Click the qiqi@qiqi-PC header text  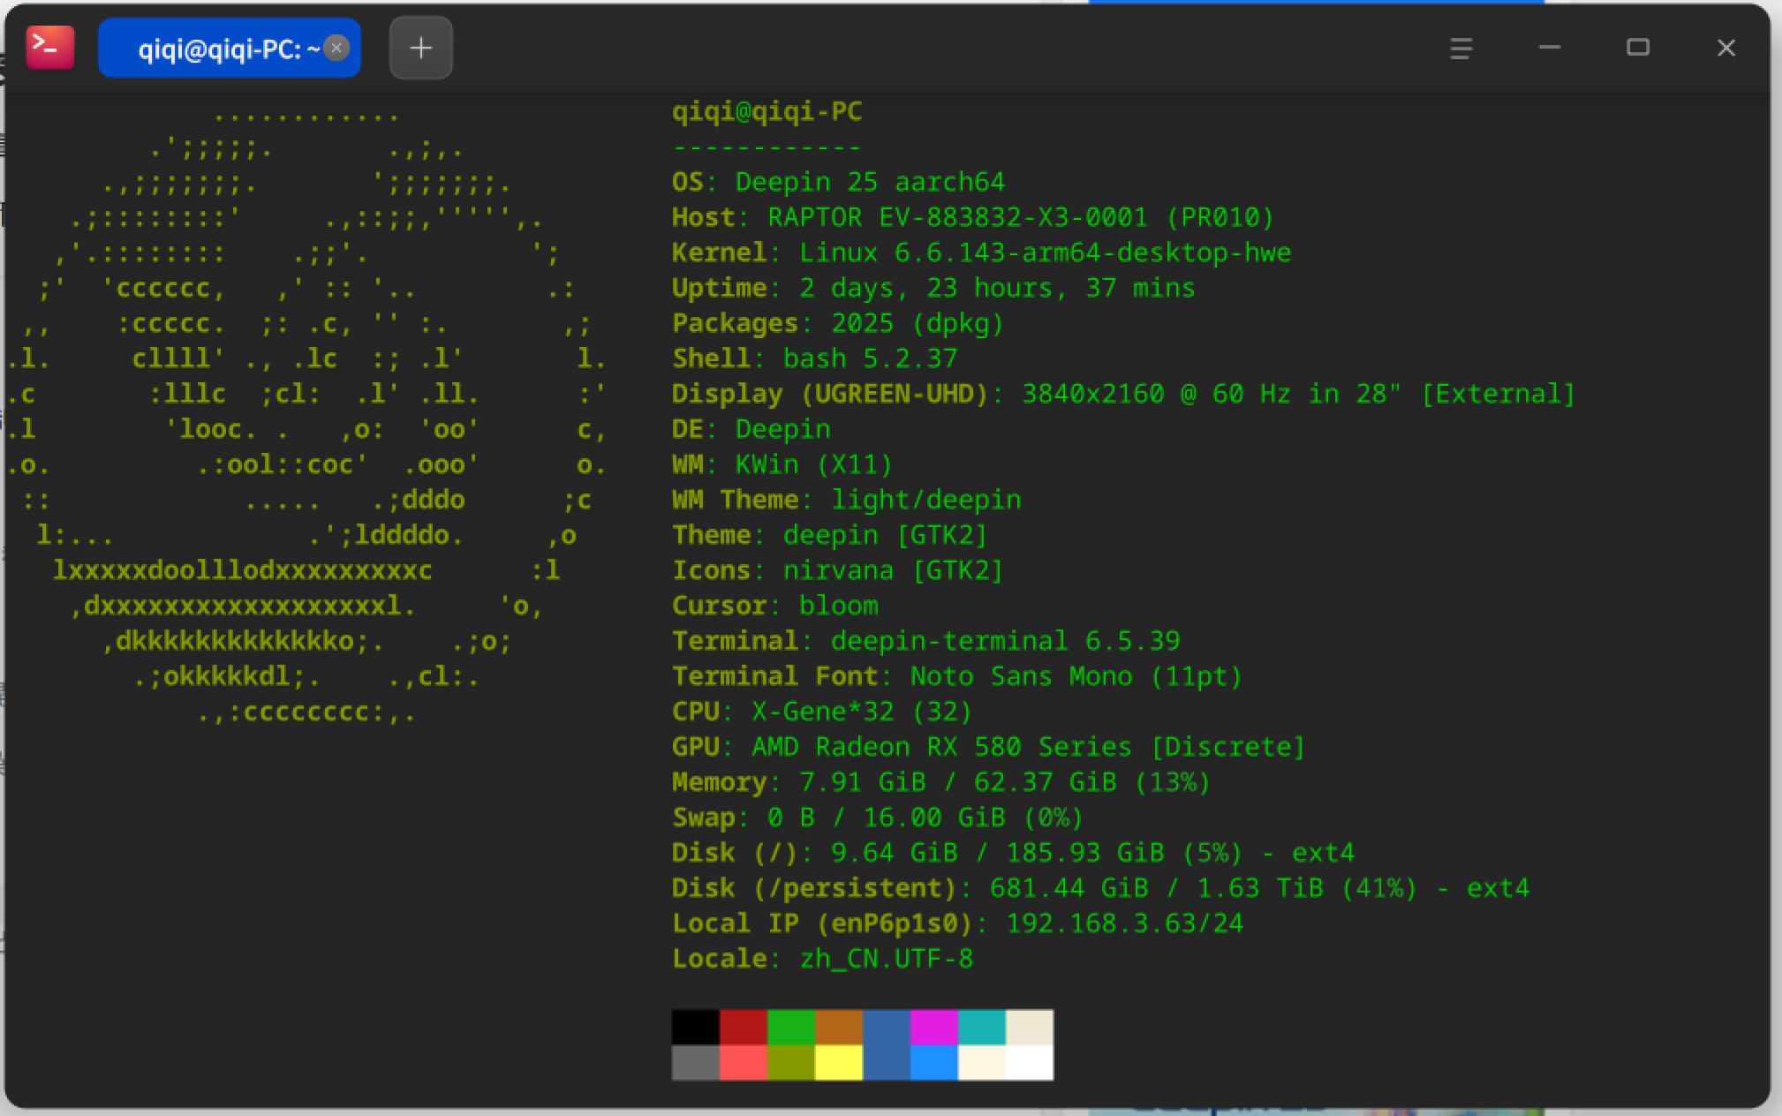pyautogui.click(x=767, y=111)
